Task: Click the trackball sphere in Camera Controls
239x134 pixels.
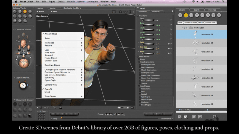Action: (x=23, y=63)
